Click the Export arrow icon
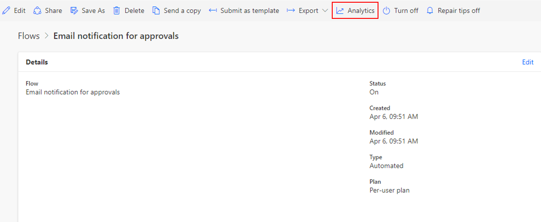Image resolution: width=541 pixels, height=222 pixels. [291, 10]
